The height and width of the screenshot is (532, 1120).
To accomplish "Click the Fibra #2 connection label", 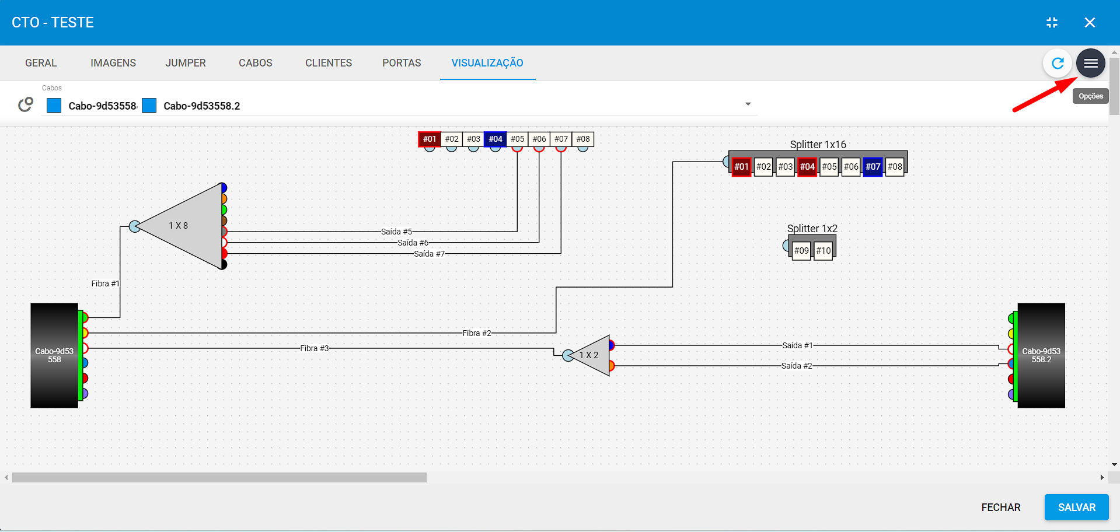I will (477, 333).
